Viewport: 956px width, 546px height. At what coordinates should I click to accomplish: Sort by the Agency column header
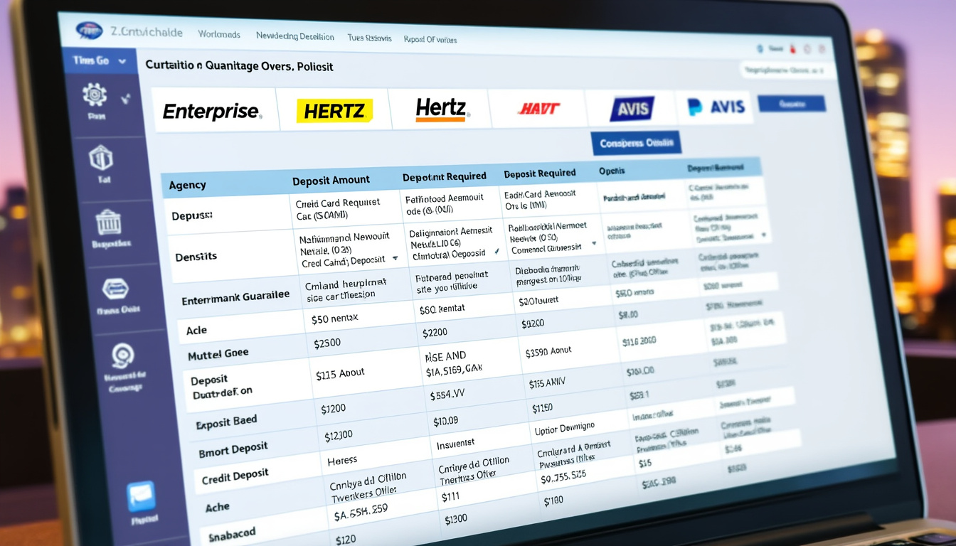point(188,185)
